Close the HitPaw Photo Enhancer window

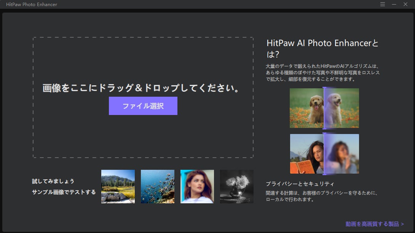(405, 4)
